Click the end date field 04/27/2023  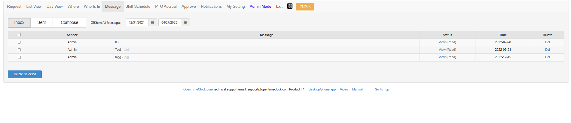(170, 22)
